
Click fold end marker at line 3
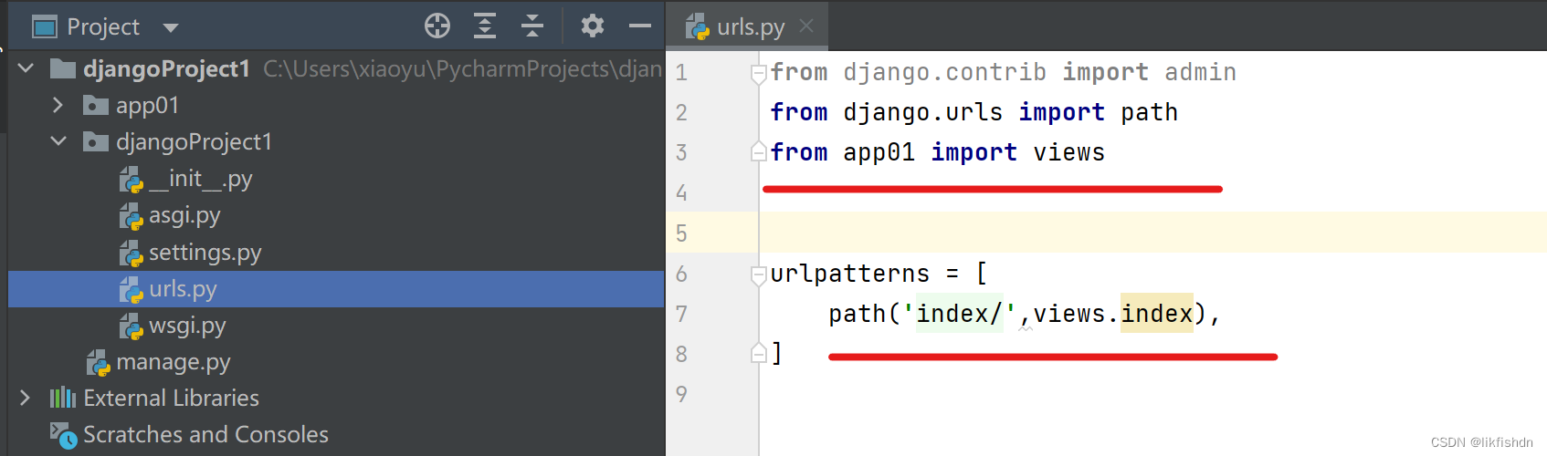[x=758, y=151]
